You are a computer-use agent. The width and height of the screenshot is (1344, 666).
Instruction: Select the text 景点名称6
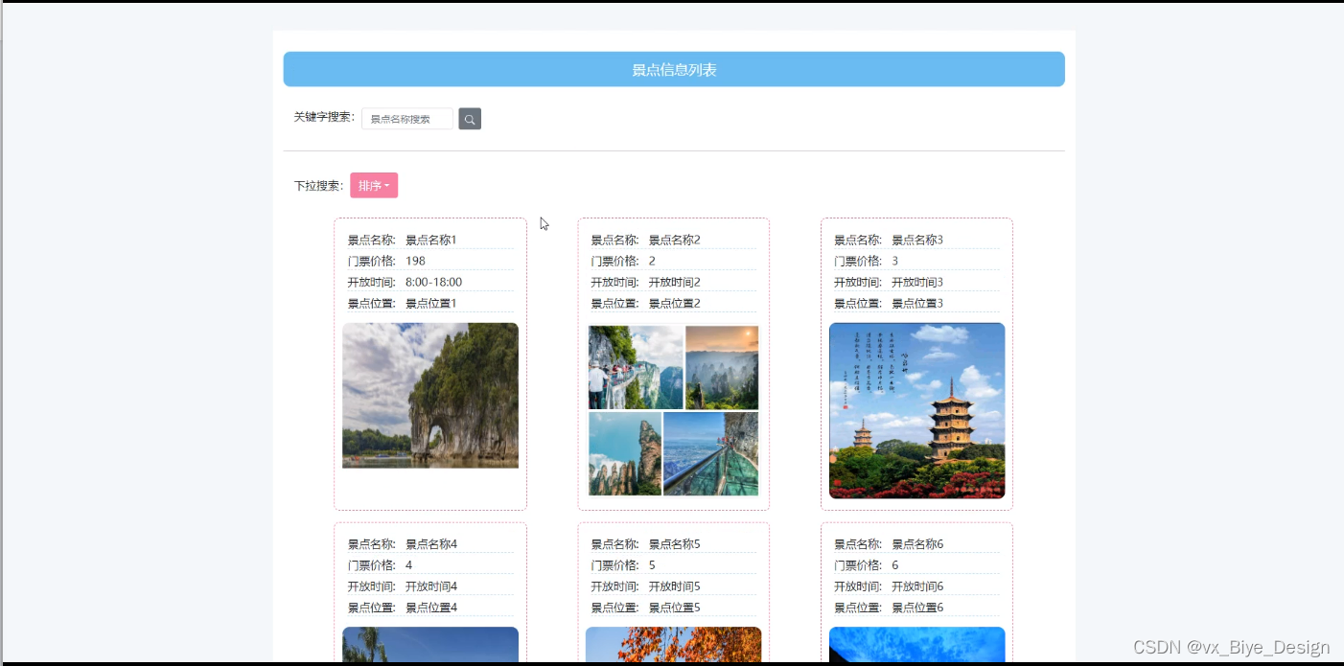tap(918, 544)
